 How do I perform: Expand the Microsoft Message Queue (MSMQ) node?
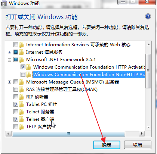click(x=9, y=82)
